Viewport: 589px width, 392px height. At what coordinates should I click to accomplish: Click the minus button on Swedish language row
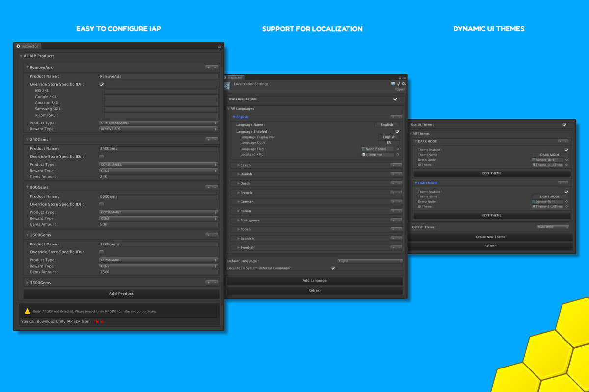(400, 248)
